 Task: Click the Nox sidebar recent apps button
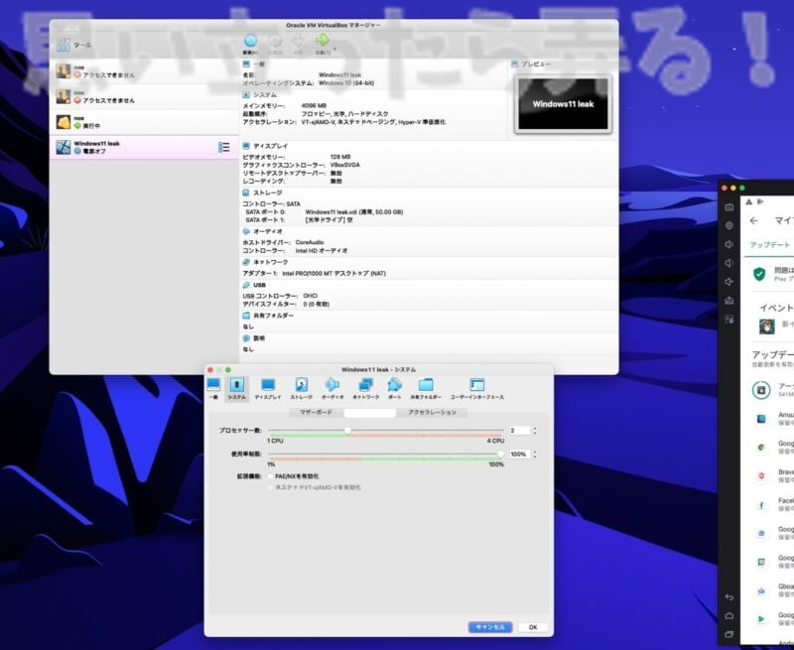[x=729, y=634]
